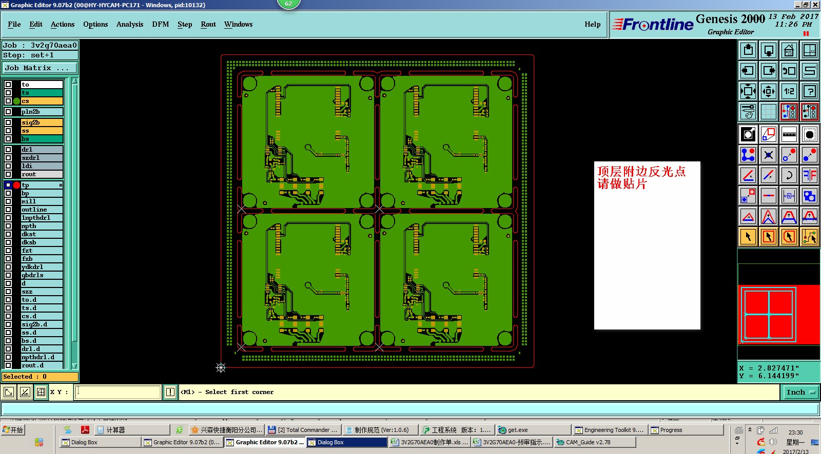This screenshot has height=454, width=821.
Task: Click the pan down view icon
Action: pos(769,50)
